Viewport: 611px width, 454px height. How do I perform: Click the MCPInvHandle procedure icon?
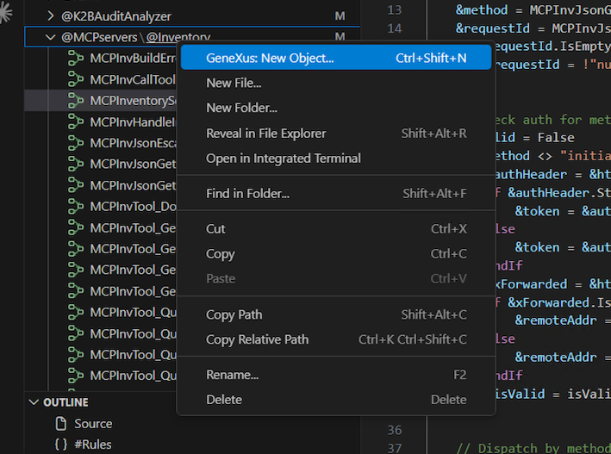[x=76, y=121]
